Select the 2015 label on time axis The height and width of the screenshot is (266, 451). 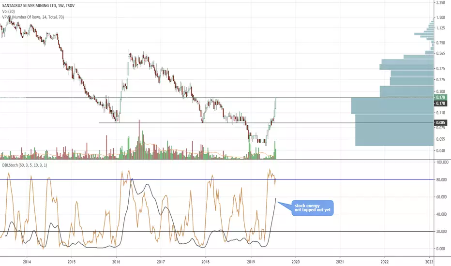(71, 262)
